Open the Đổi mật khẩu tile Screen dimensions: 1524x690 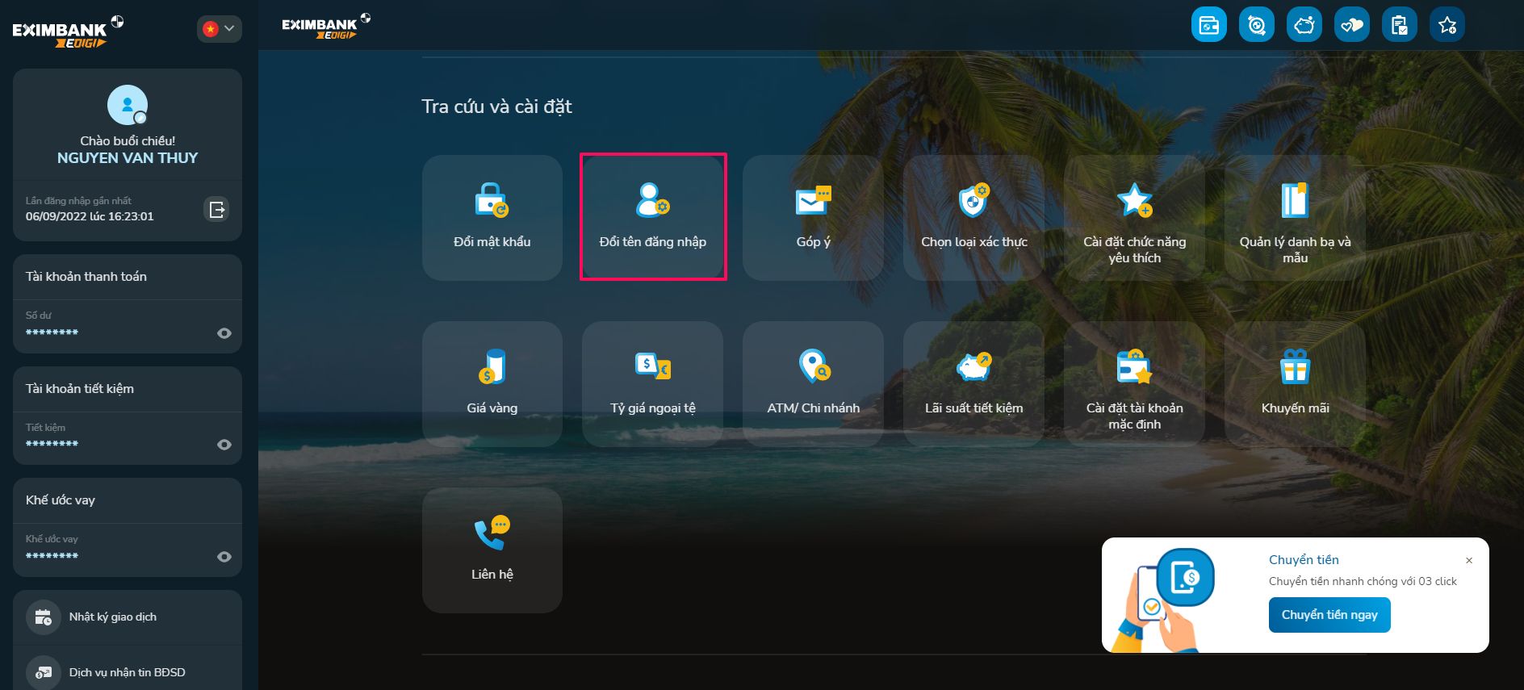point(492,218)
